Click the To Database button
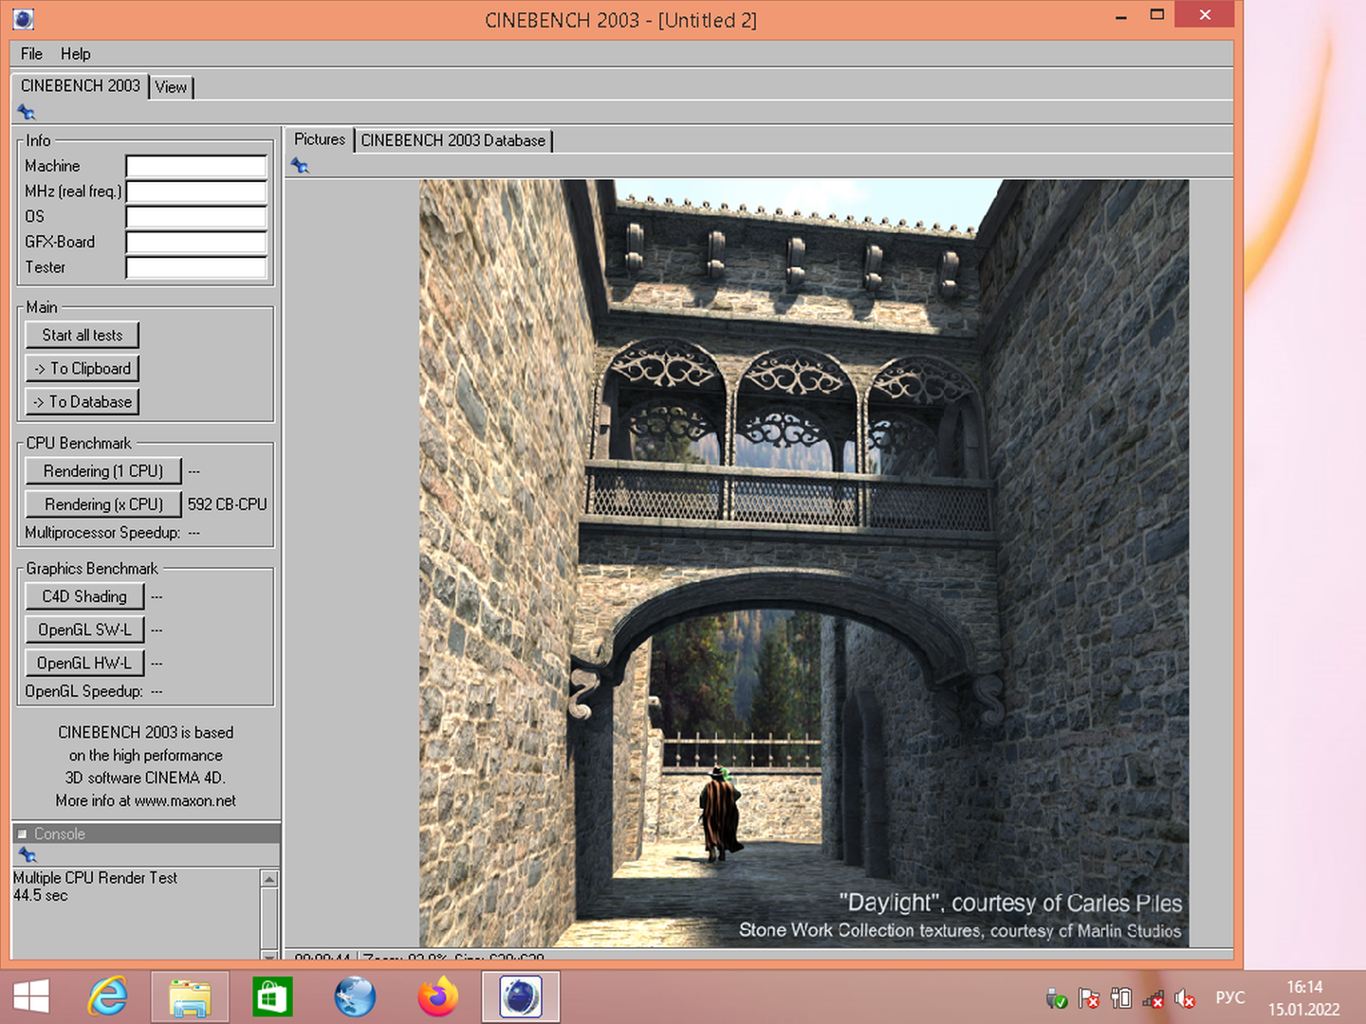 [x=83, y=402]
